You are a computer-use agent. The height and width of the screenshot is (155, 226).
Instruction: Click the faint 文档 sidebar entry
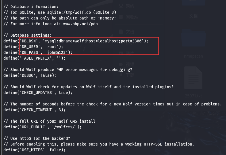127,32
